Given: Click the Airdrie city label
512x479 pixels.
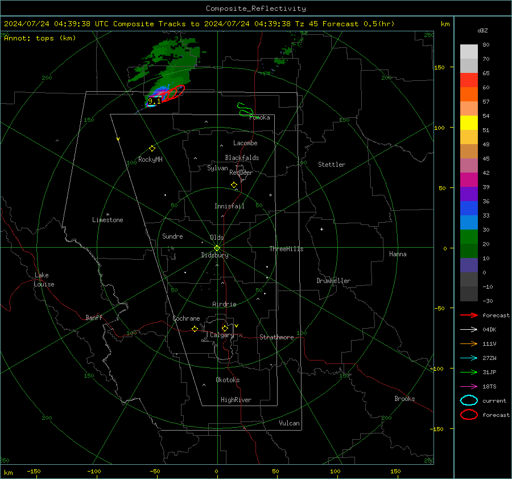Looking at the screenshot, I should [x=224, y=304].
